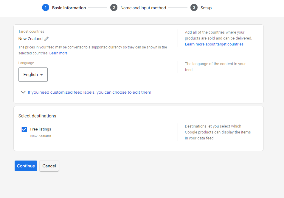Jump to Name and input method step

[x=143, y=8]
